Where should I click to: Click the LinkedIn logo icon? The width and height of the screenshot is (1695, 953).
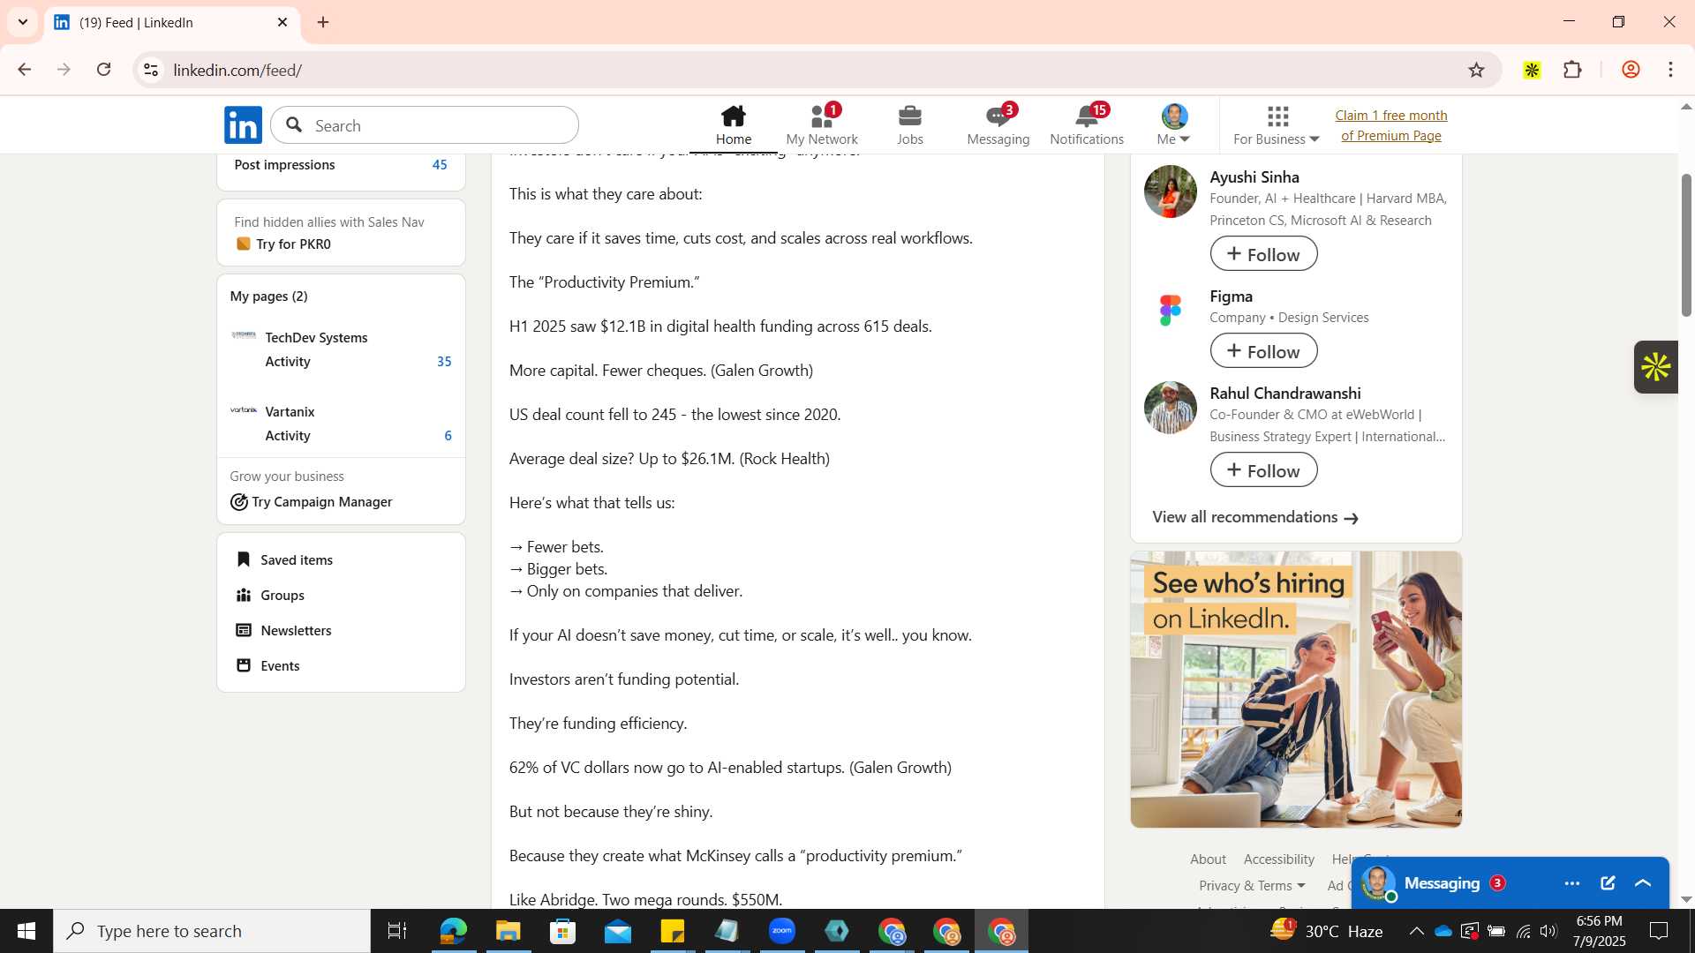243,125
